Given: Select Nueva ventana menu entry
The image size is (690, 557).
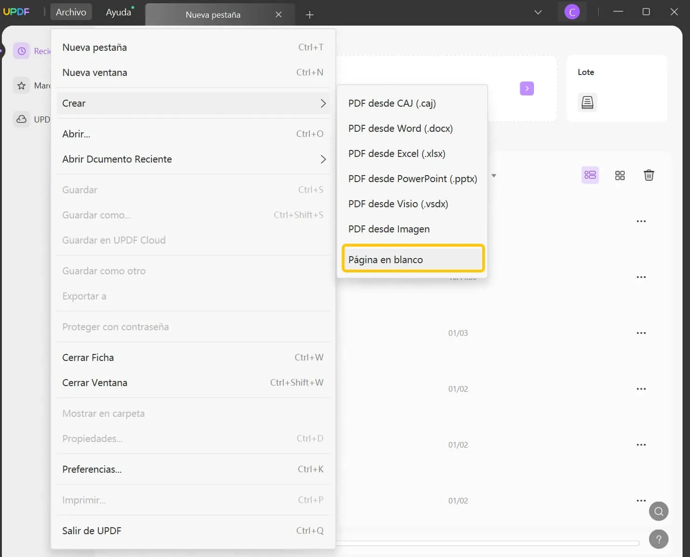Looking at the screenshot, I should (x=193, y=73).
